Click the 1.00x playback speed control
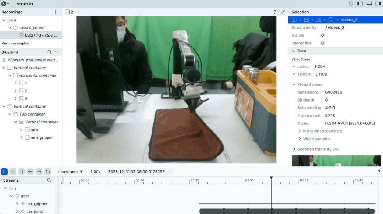 pos(95,172)
